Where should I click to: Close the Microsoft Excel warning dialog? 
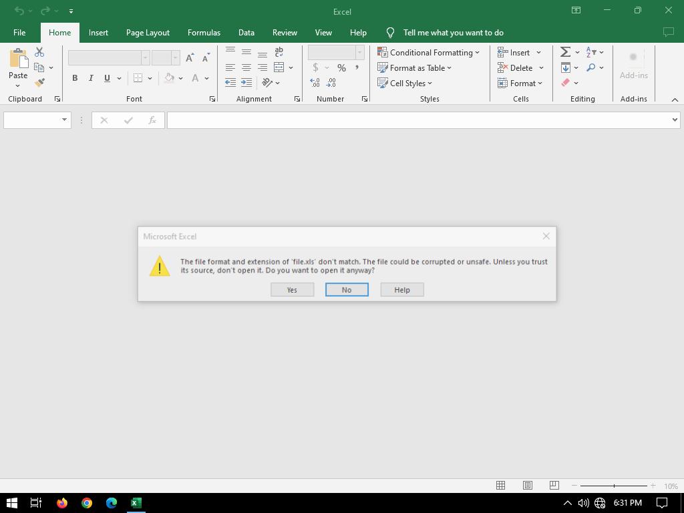[x=546, y=236]
